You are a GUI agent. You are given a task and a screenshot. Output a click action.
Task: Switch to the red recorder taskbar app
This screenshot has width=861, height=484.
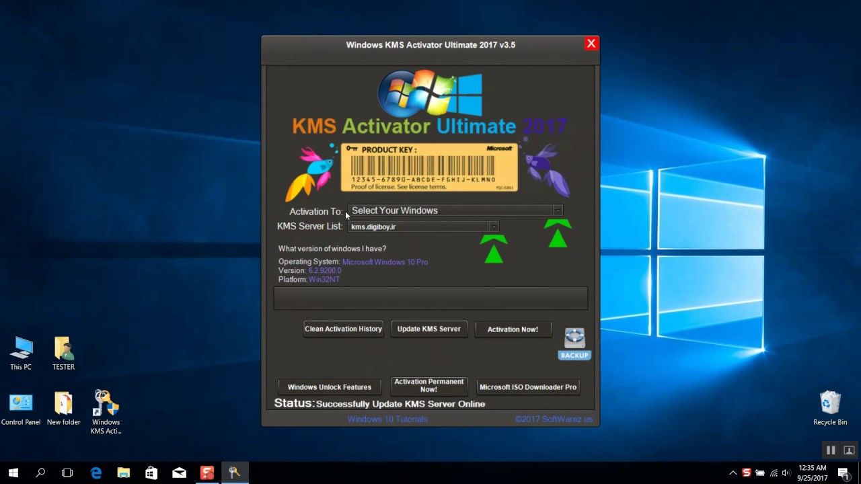pos(207,473)
